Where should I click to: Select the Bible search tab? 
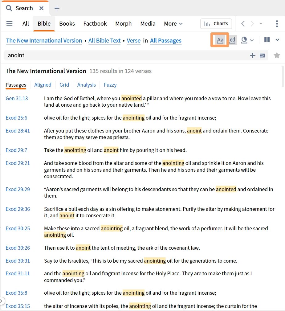(x=44, y=24)
